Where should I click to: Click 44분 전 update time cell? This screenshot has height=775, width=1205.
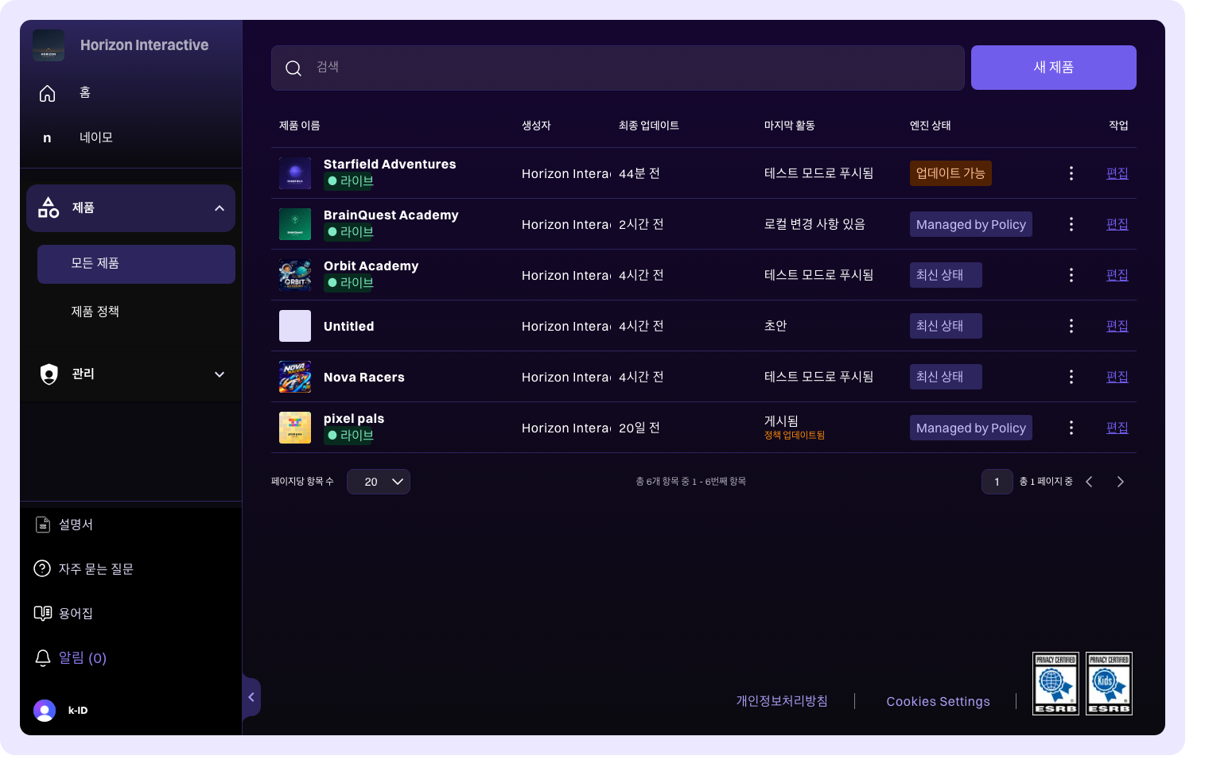tap(639, 173)
